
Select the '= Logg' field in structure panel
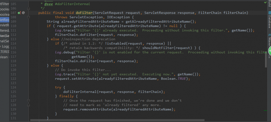pyautogui.click(x=5, y=46)
